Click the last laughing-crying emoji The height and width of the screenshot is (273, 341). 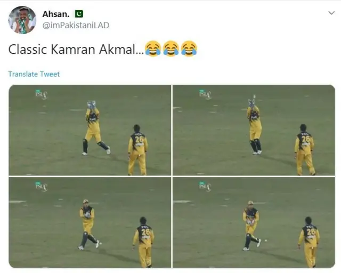click(189, 49)
